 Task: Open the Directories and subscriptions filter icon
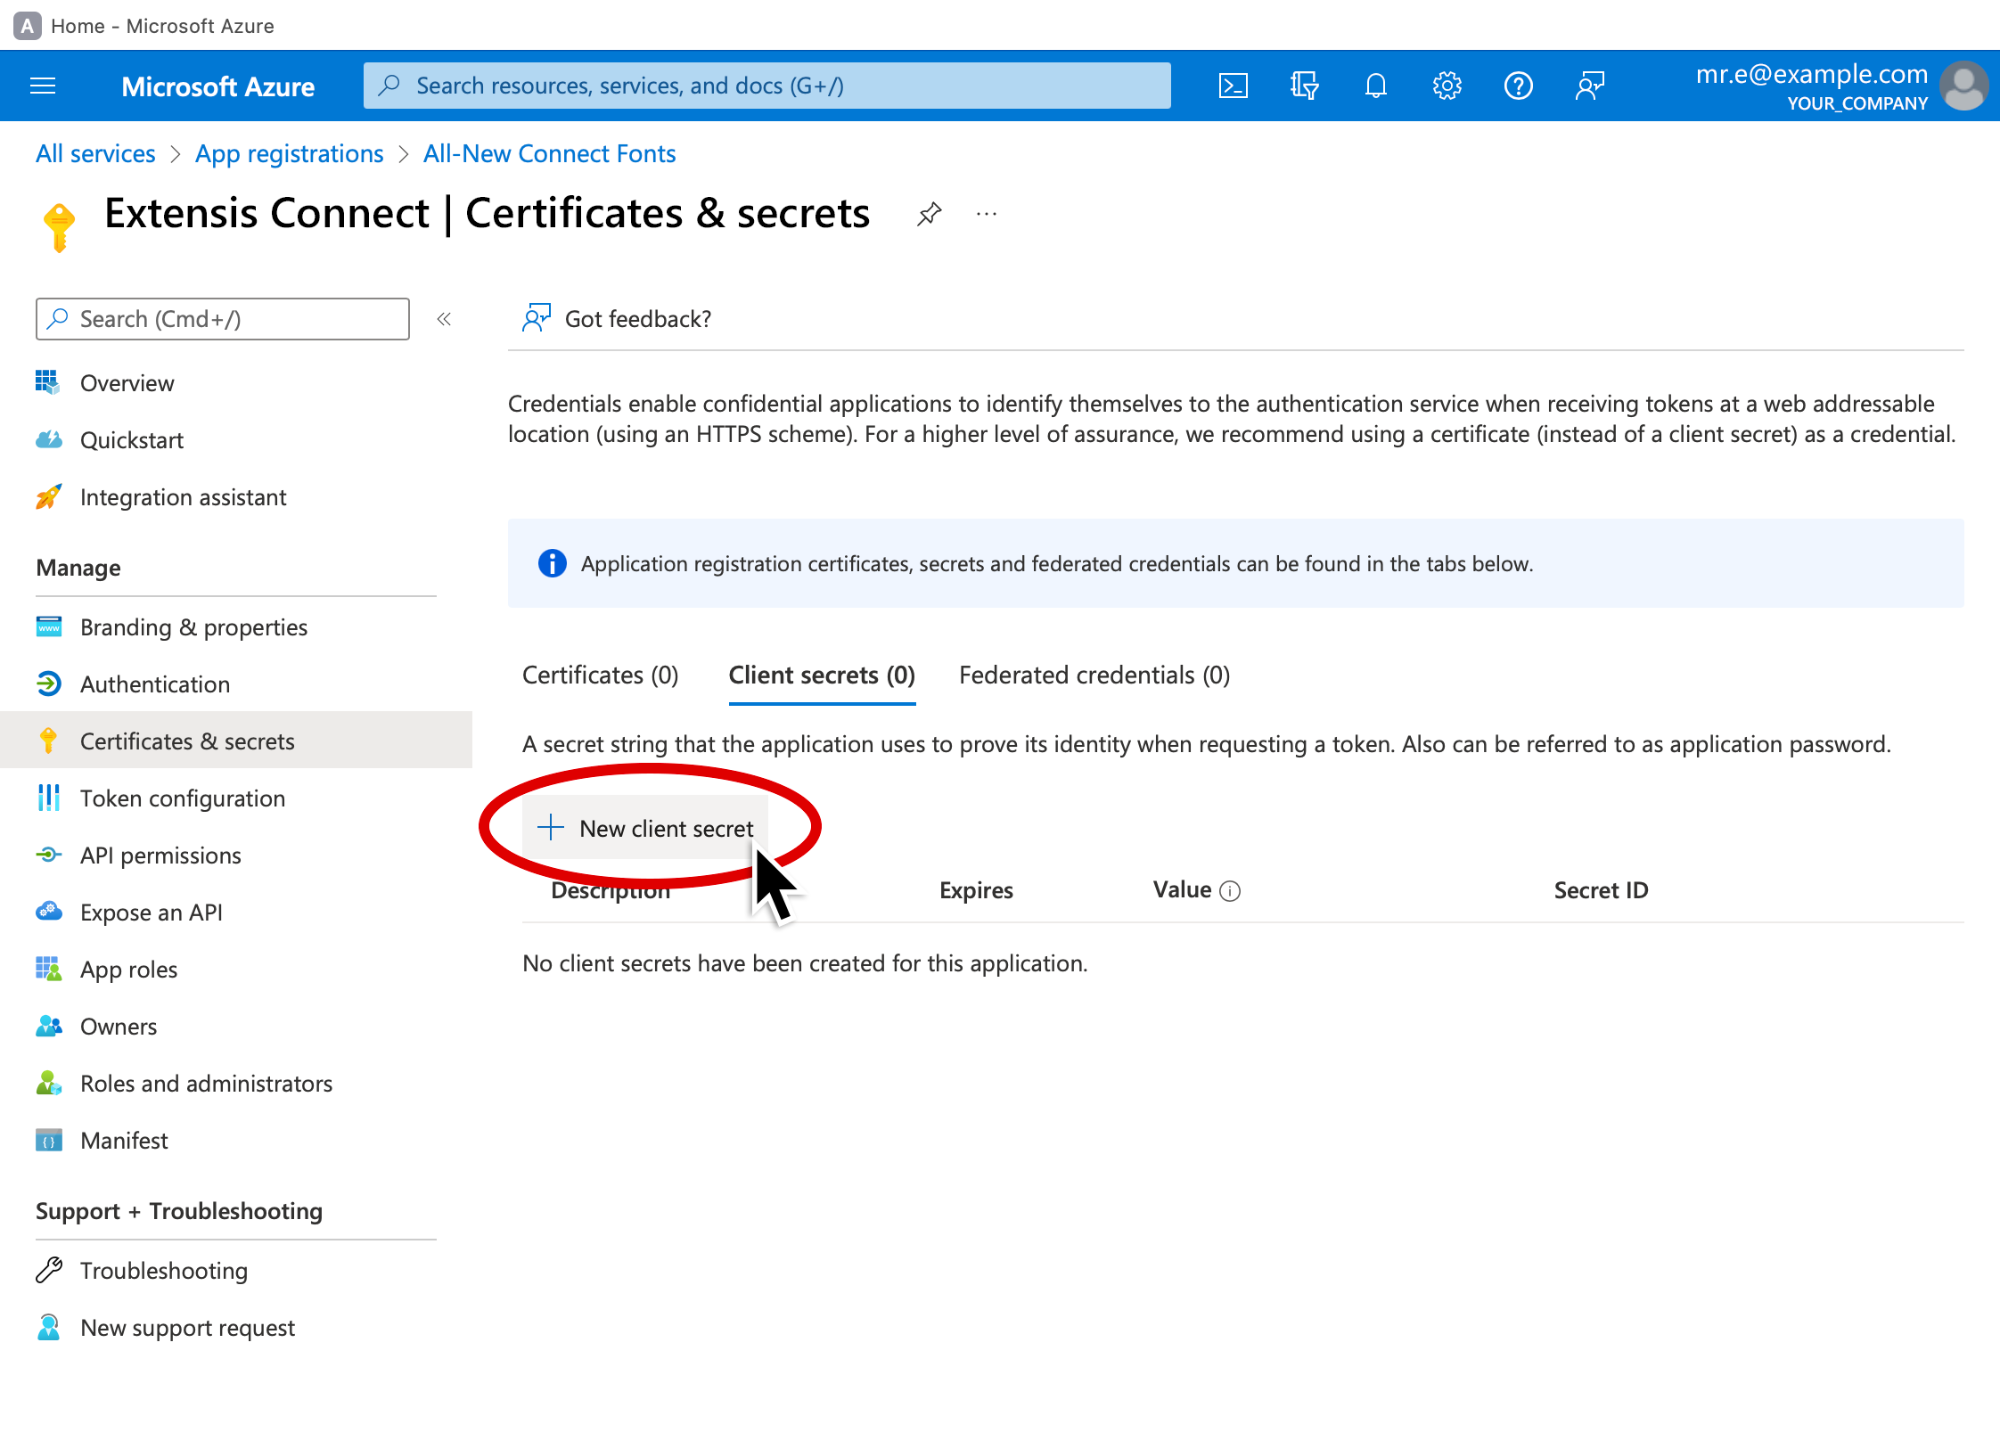(1304, 86)
